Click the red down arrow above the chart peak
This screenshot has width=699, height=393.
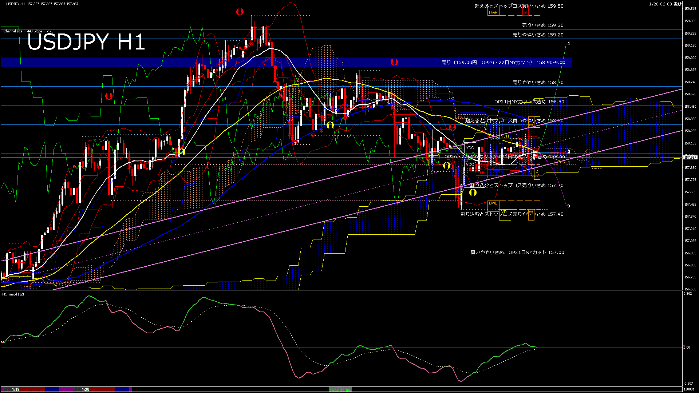click(x=240, y=12)
